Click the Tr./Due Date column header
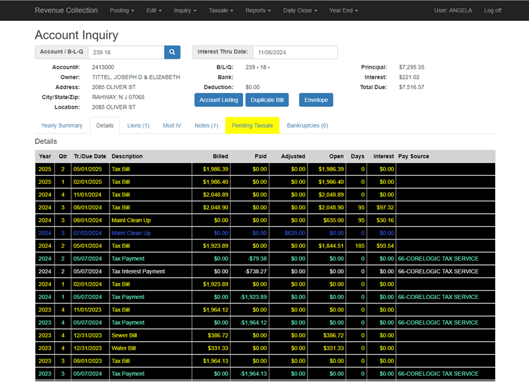The width and height of the screenshot is (529, 388). tap(90, 156)
